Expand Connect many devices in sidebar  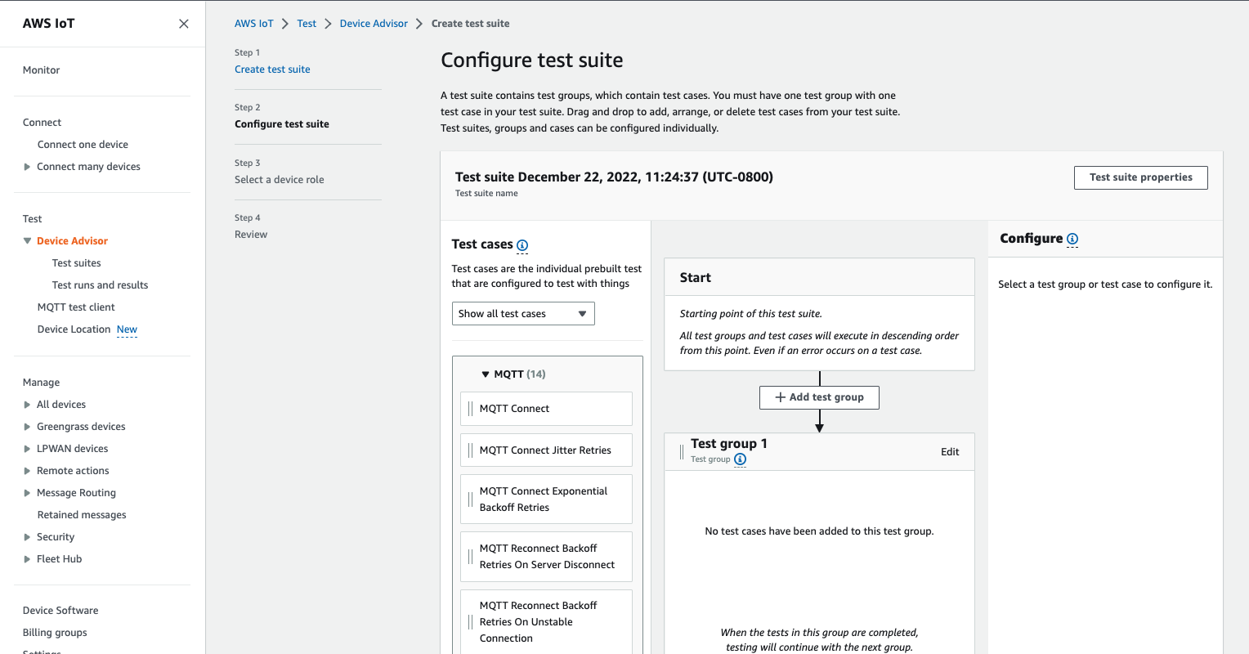coord(25,166)
